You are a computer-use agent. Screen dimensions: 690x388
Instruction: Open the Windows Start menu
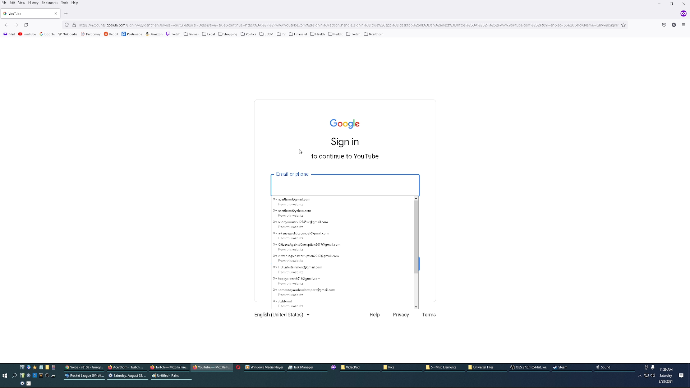click(5, 375)
